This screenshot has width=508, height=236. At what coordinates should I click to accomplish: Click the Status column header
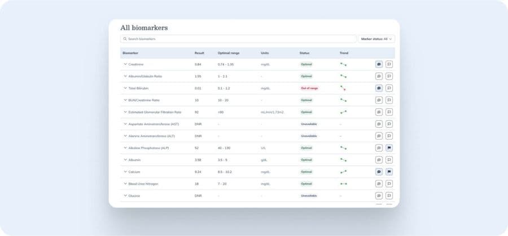click(304, 53)
